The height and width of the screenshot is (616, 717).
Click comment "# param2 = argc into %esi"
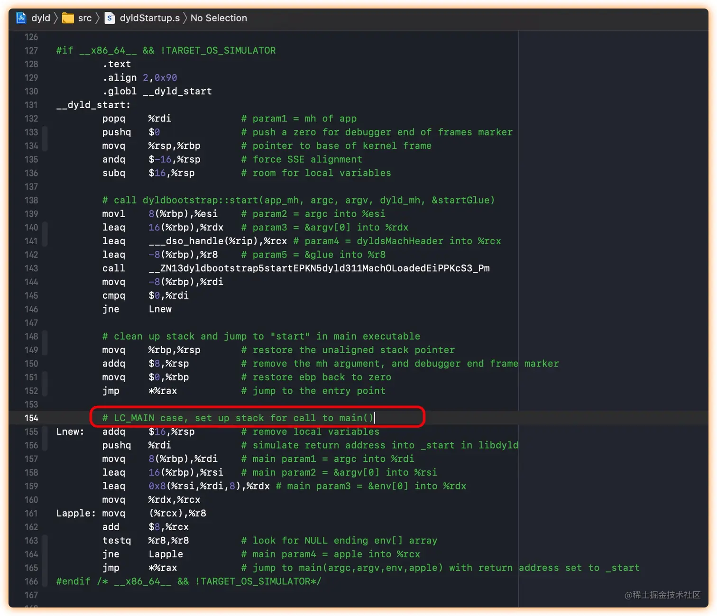[313, 214]
